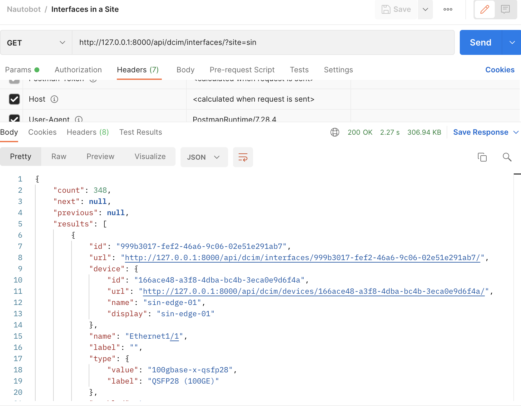The image size is (521, 406).
Task: Toggle the User-Agent header checkbox
Action: click(14, 118)
